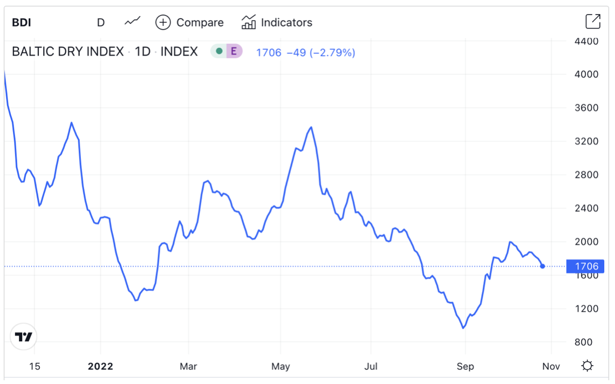Viewport: 615px width, 384px height.
Task: Click the 2022 label on time axis
Action: pyautogui.click(x=100, y=366)
